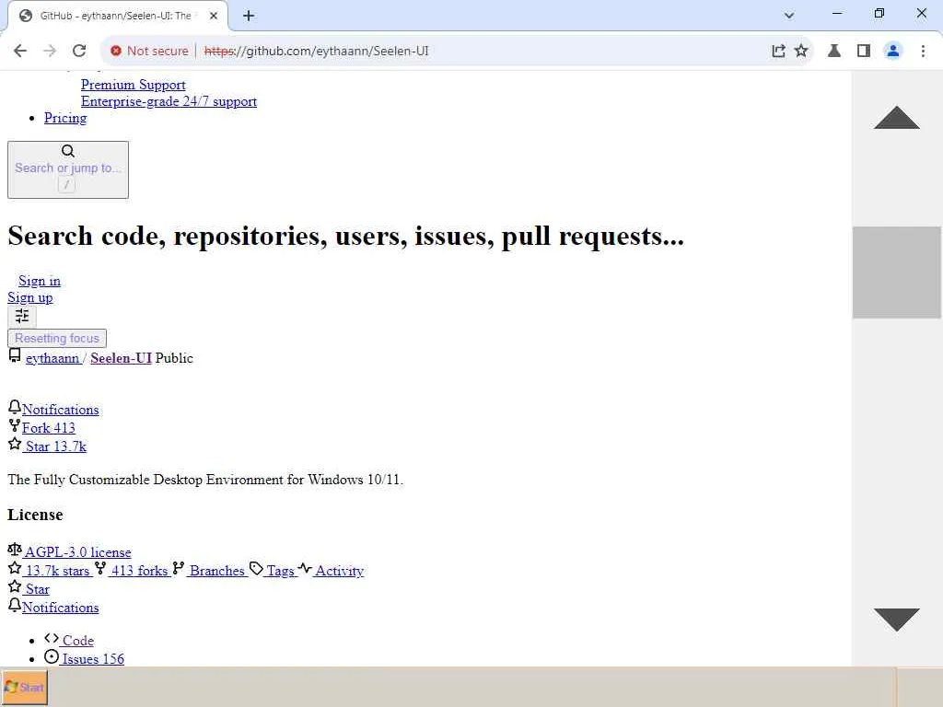Open the Chrome profile avatar
This screenshot has height=707, width=943.
(893, 52)
